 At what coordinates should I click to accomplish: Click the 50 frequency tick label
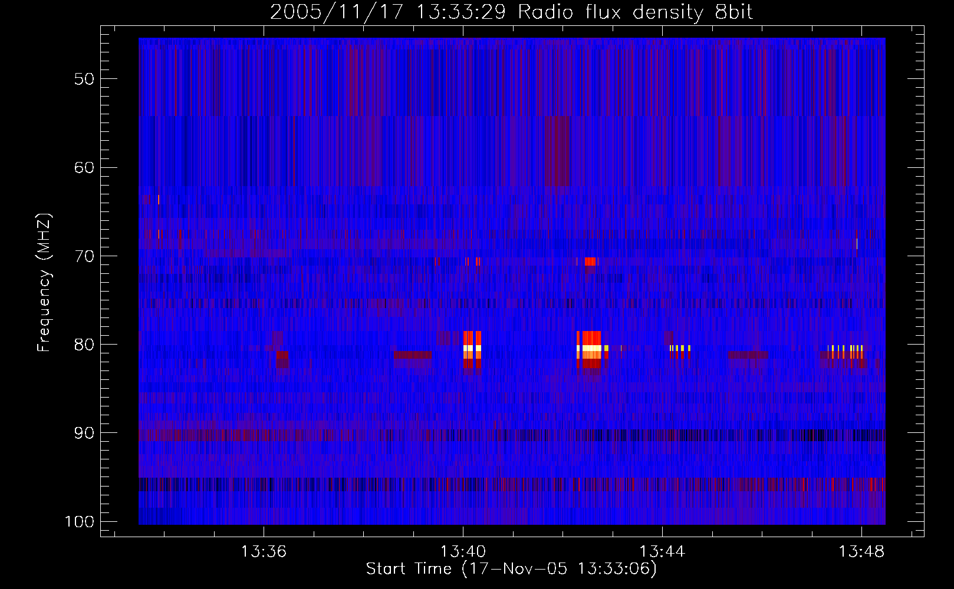click(x=84, y=79)
